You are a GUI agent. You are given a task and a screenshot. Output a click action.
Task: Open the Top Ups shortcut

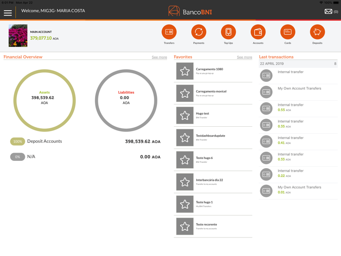(x=228, y=32)
